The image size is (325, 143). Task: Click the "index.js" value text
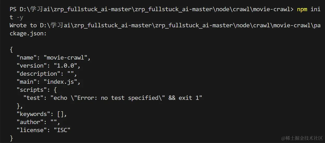pos(62,82)
